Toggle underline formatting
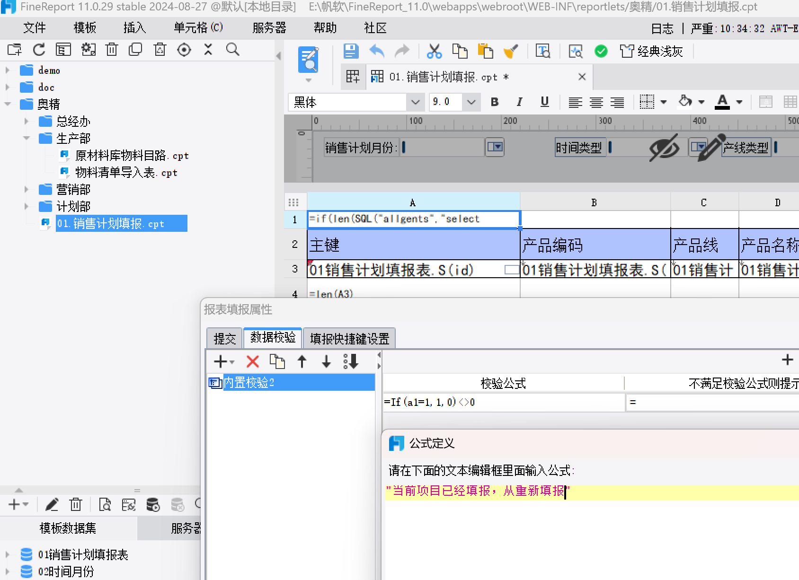This screenshot has width=799, height=580. click(x=544, y=102)
